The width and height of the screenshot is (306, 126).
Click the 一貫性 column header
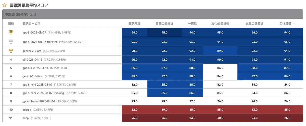192,24
